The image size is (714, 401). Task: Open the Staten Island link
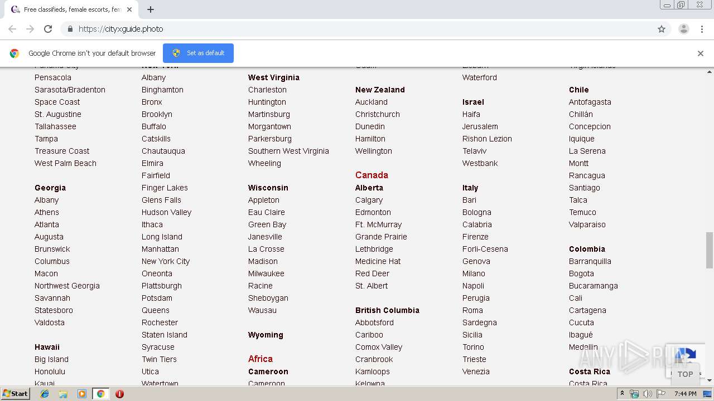[165, 335]
